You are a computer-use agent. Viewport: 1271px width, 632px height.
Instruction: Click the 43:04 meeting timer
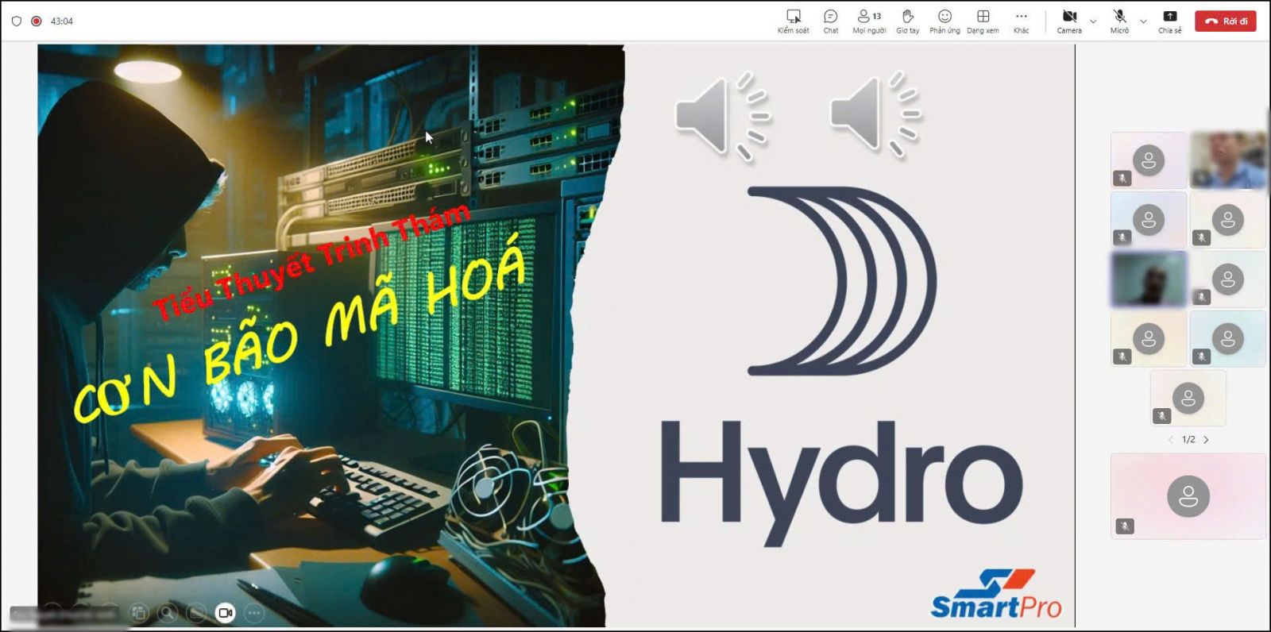61,21
